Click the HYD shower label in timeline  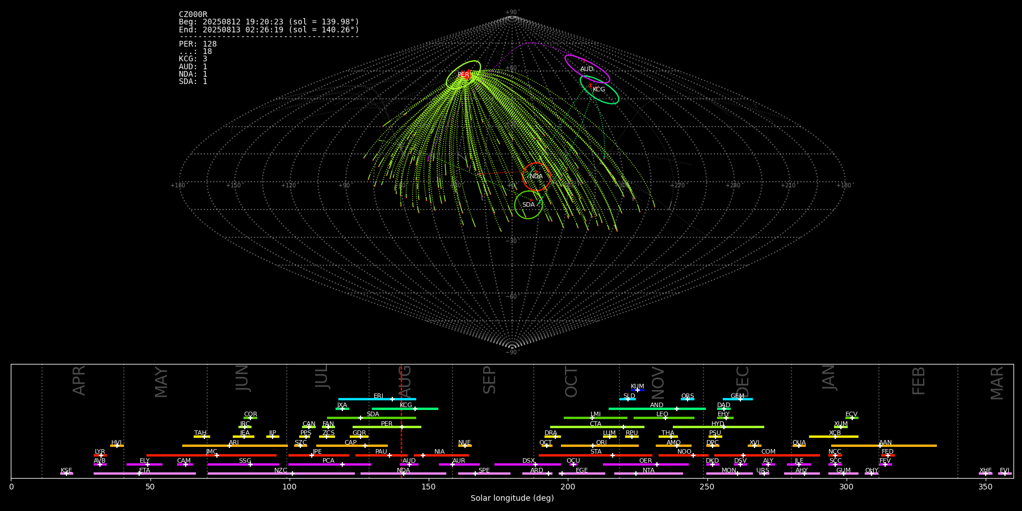tap(718, 424)
